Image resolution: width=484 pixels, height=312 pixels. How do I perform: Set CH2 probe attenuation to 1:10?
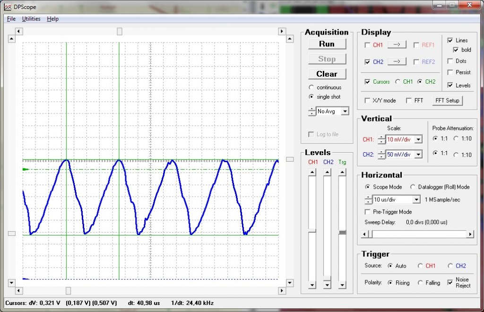coord(456,155)
